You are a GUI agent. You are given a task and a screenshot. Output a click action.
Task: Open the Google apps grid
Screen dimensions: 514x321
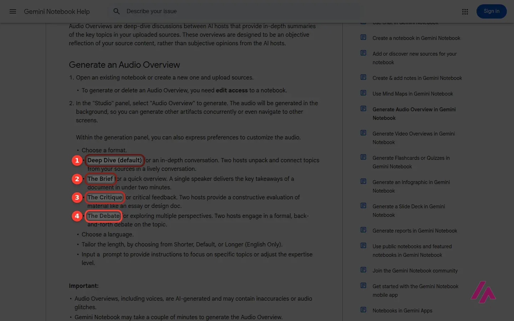465,12
